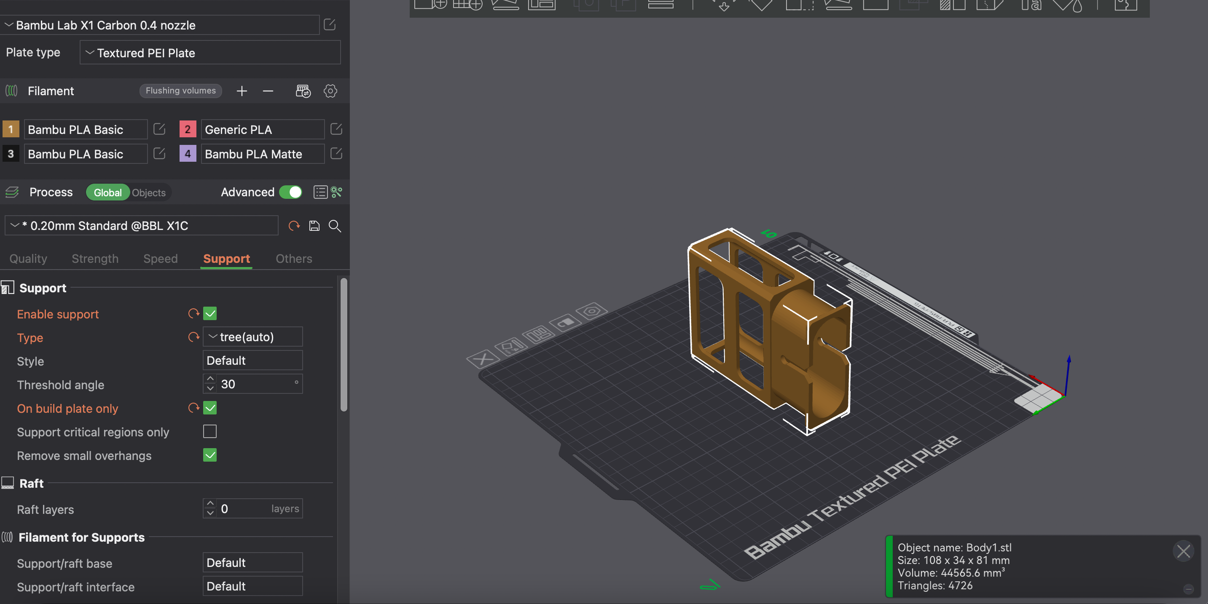The image size is (1208, 604).
Task: Close the Body1.stl object info notification
Action: pos(1184,551)
